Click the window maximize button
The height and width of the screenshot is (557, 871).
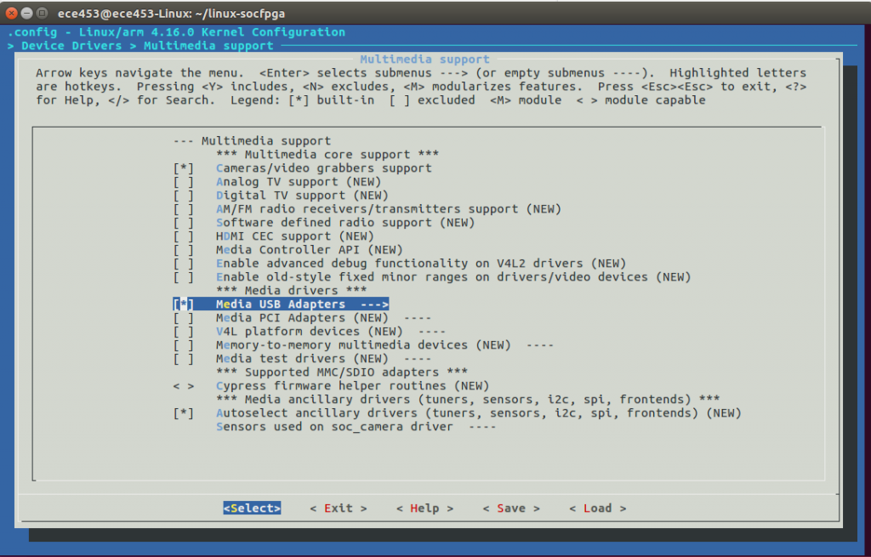pos(43,13)
